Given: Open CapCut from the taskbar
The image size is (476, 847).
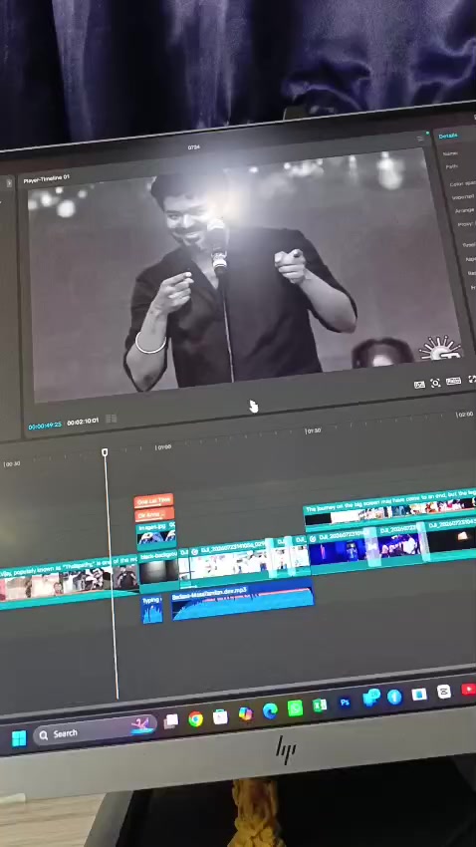Looking at the screenshot, I should (443, 692).
